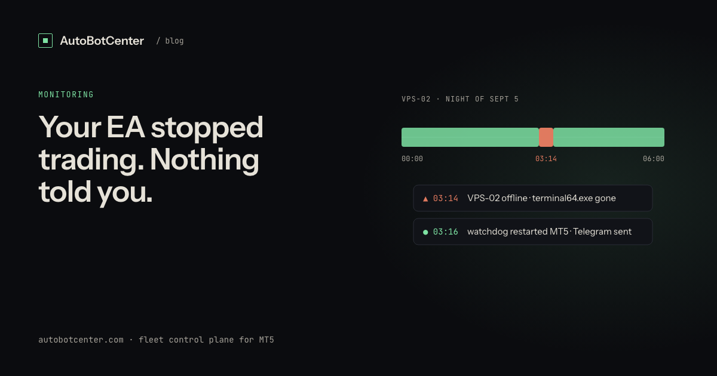717x376 pixels.
Task: Click the VPS-02 Night of Sept 5 heading
Action: point(460,99)
